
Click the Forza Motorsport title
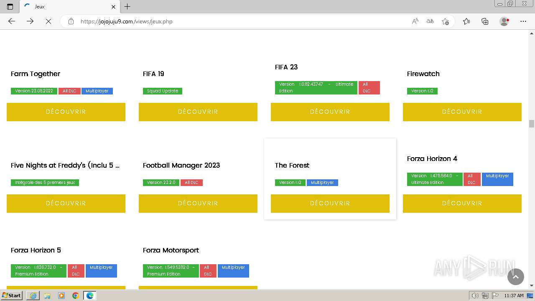tap(171, 250)
